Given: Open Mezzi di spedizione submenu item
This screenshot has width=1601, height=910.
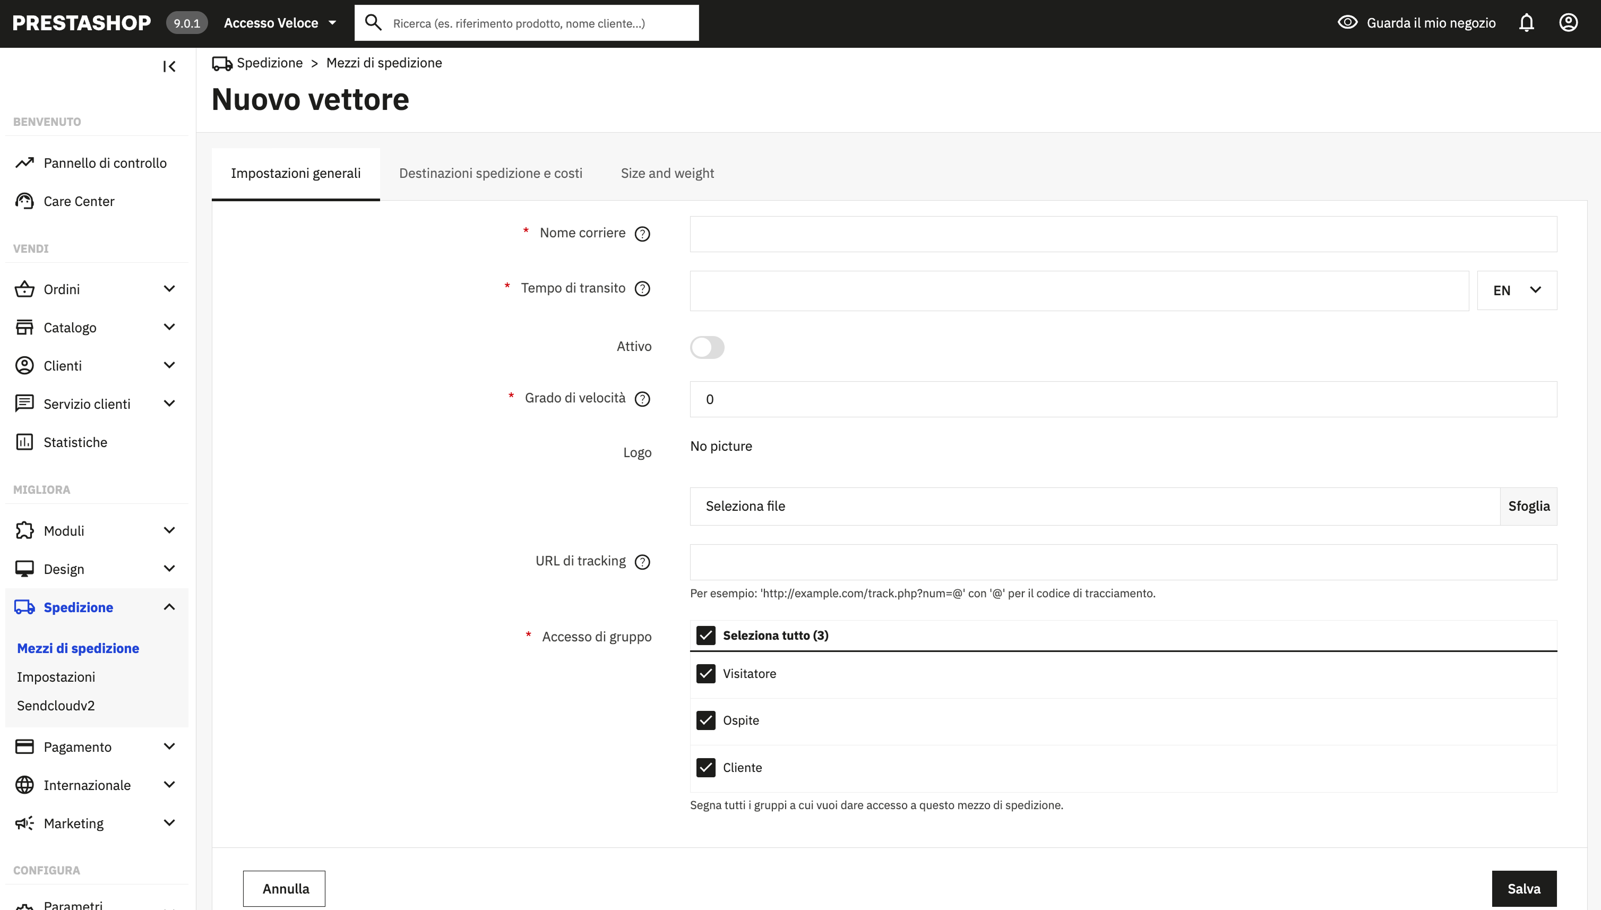Looking at the screenshot, I should (x=78, y=648).
